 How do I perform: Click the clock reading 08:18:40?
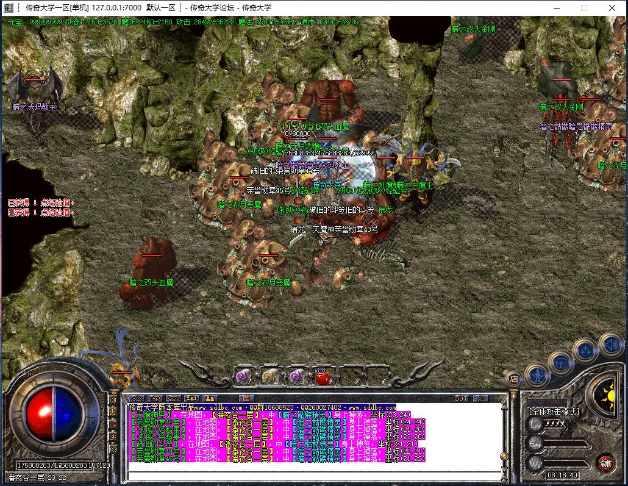562,475
